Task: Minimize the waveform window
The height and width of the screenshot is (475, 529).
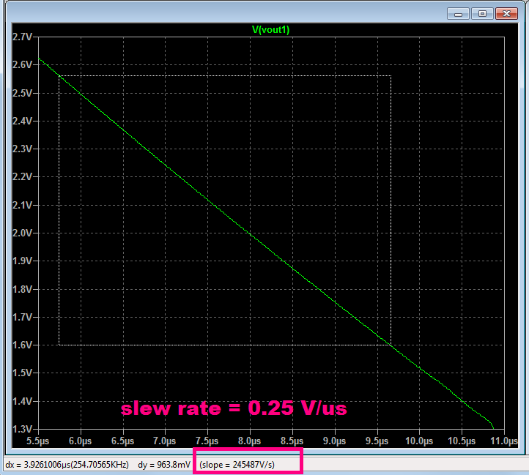Action: pos(458,13)
